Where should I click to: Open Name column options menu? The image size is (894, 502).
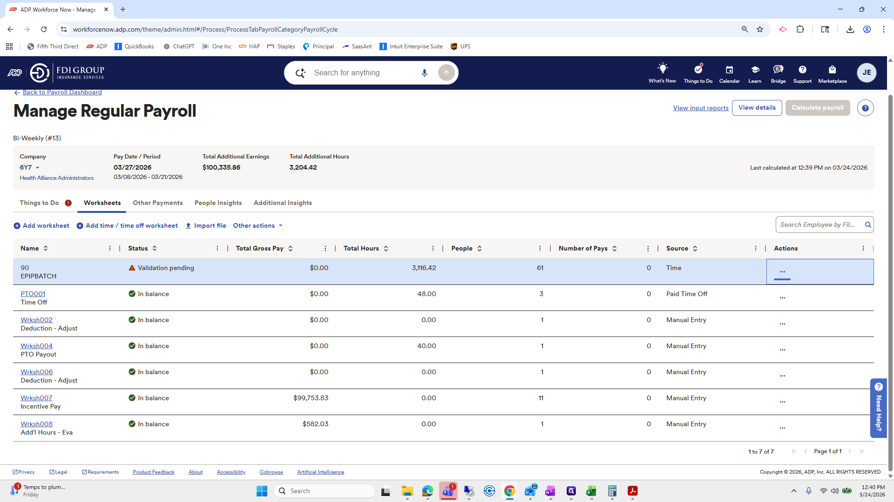(110, 249)
